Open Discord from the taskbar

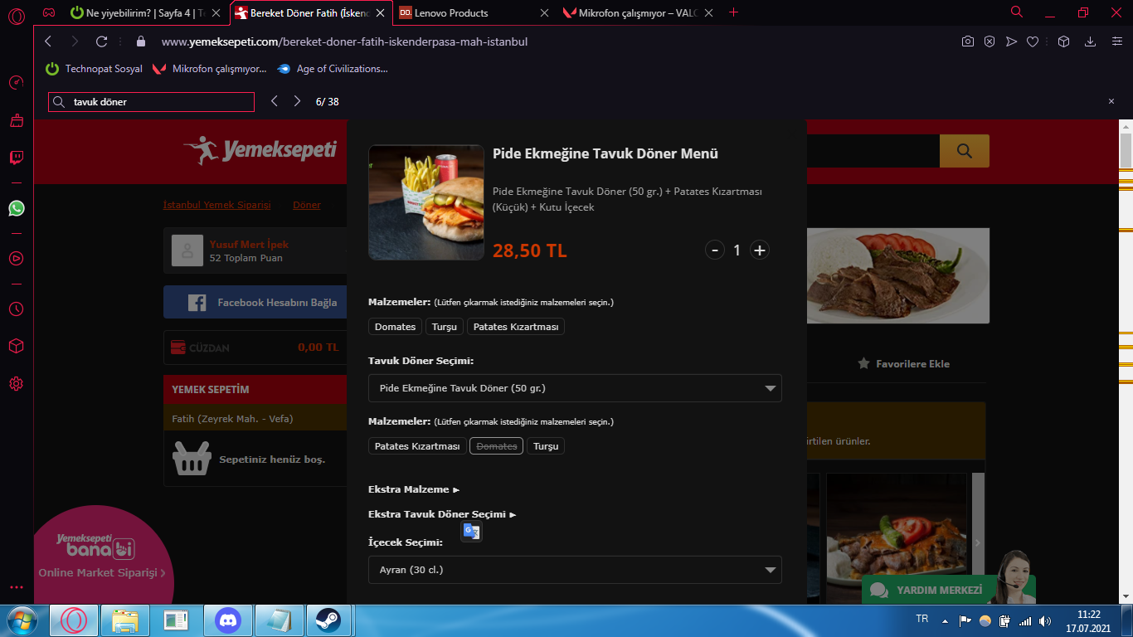pyautogui.click(x=227, y=620)
